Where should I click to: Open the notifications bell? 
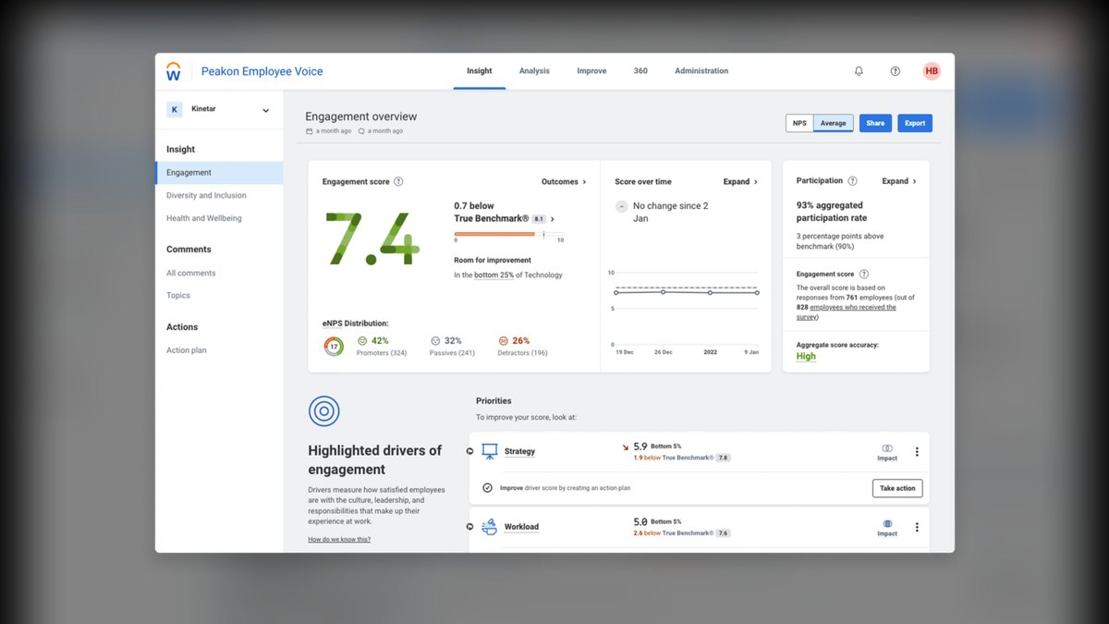click(859, 71)
